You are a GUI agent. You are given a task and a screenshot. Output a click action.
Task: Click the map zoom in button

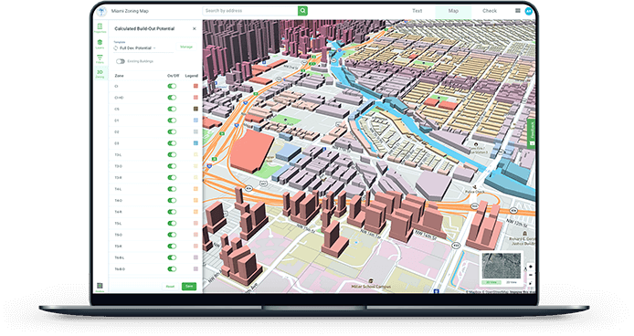(531, 267)
